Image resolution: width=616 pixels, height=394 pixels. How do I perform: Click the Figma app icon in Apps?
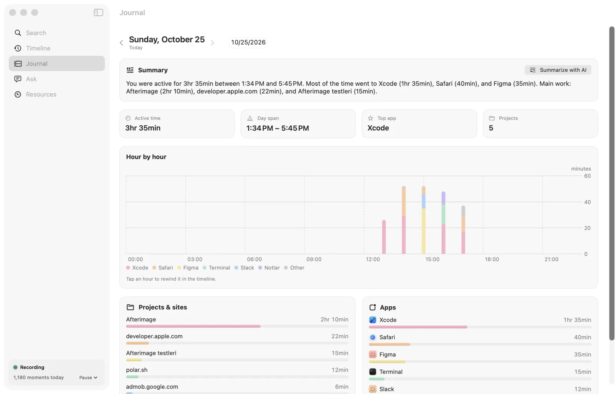373,354
